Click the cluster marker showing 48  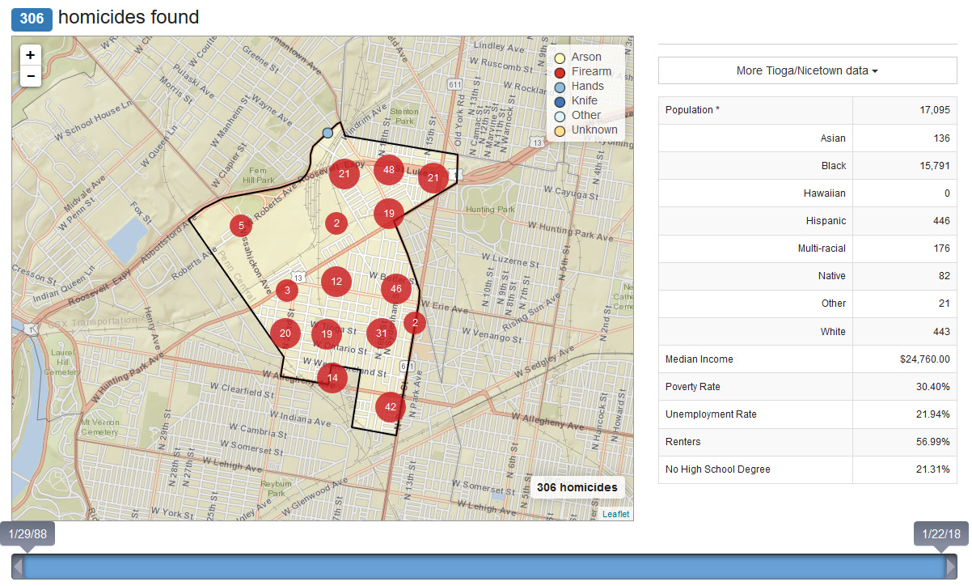pyautogui.click(x=389, y=170)
